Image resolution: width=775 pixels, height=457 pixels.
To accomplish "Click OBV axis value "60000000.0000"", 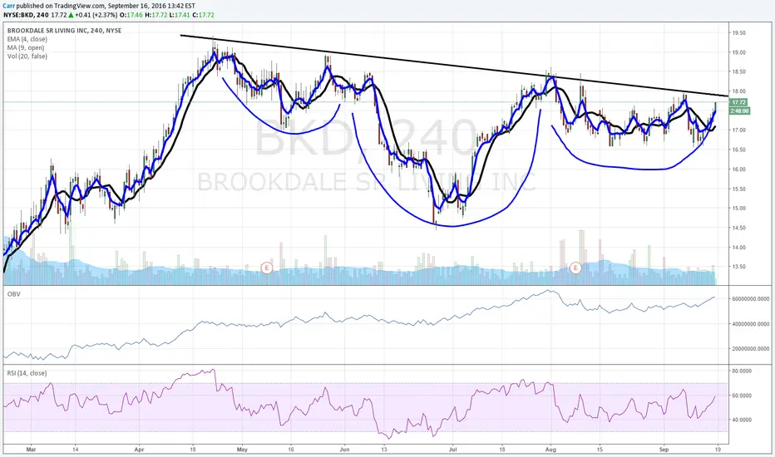I will (x=751, y=299).
